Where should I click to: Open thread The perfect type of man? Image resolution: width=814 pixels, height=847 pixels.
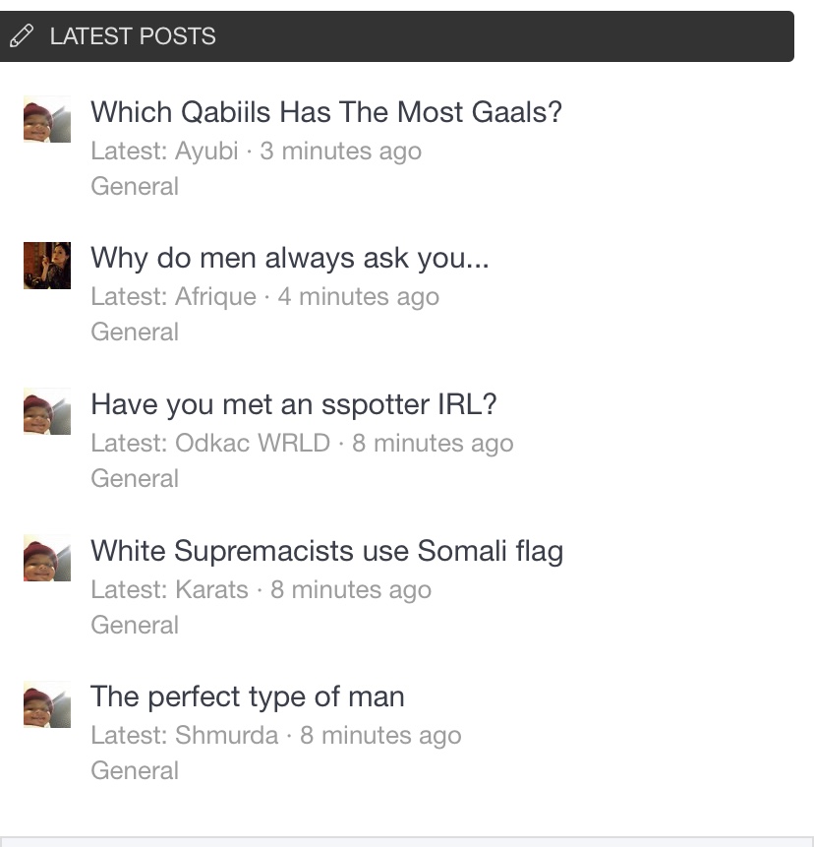(247, 696)
